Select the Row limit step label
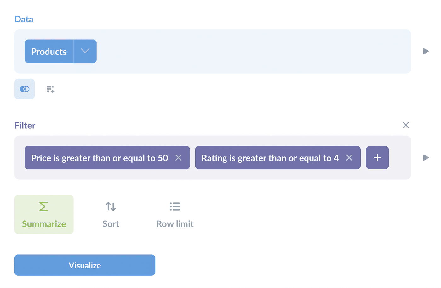 pos(175,223)
